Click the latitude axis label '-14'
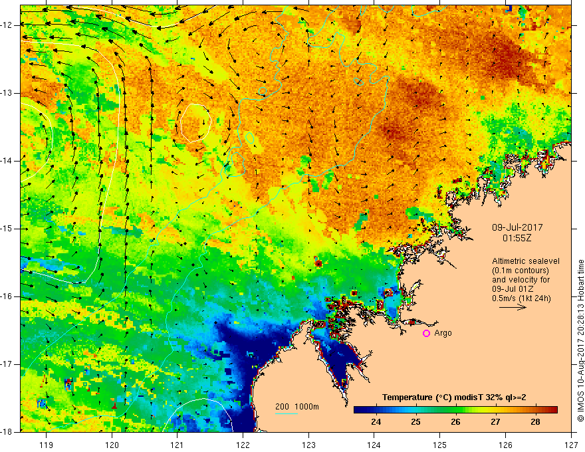Image resolution: width=585 pixels, height=452 pixels. (x=7, y=161)
